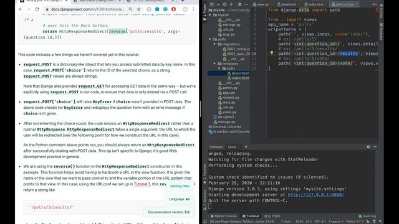This screenshot has height=224, width=399.
Task: Click the gray circular extension icon
Action: pyautogui.click(x=149, y=9)
